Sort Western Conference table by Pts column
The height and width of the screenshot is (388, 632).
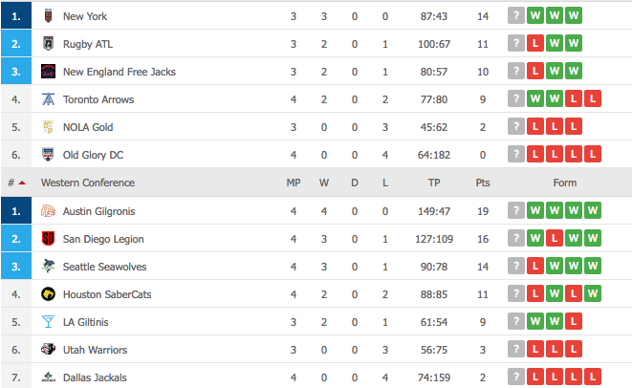[483, 183]
